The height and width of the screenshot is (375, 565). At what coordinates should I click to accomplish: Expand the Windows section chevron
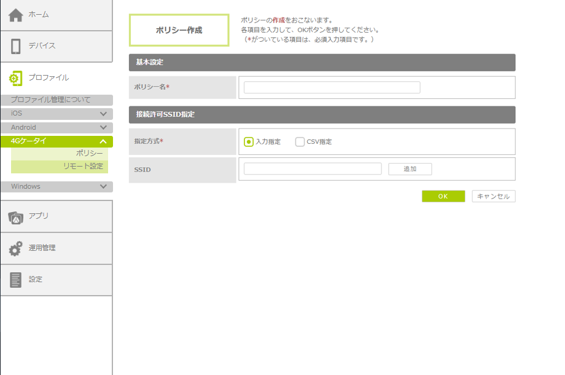tap(103, 186)
